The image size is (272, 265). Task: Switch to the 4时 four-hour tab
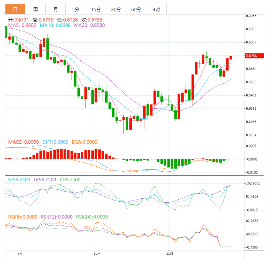point(156,9)
